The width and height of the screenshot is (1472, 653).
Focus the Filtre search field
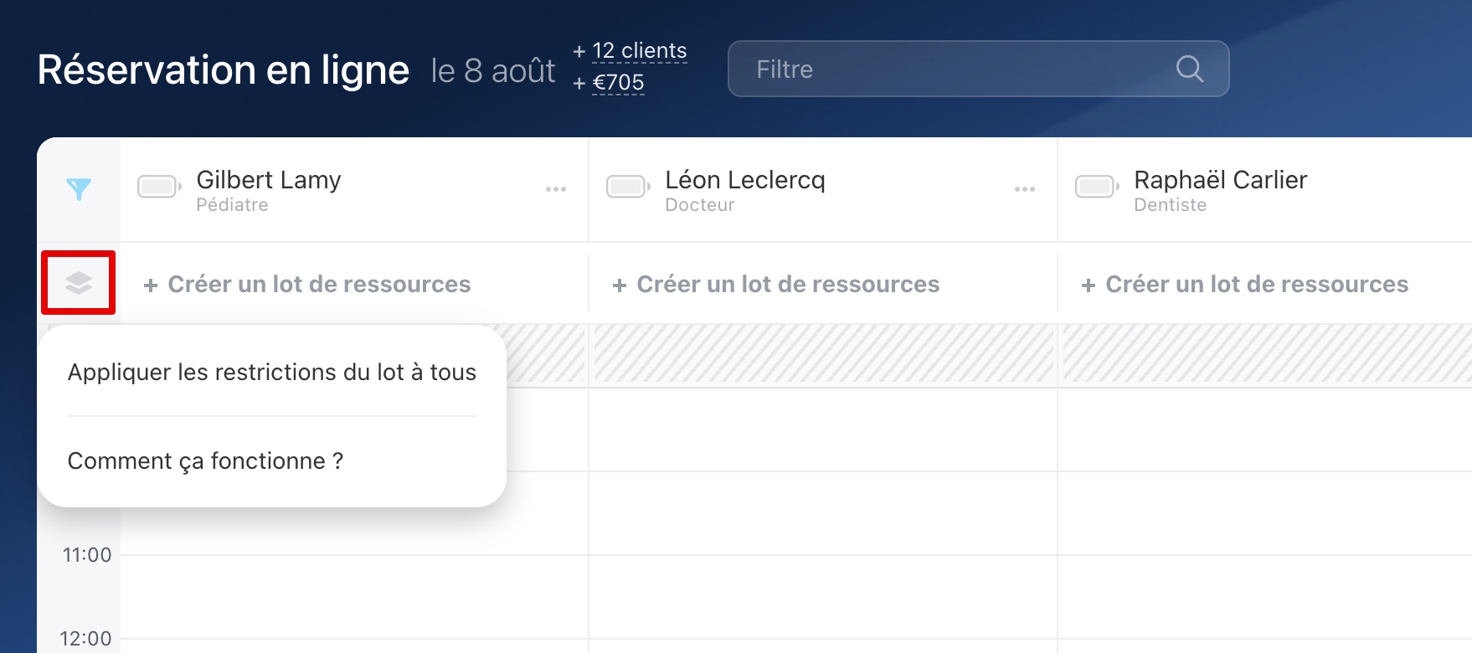tap(955, 69)
